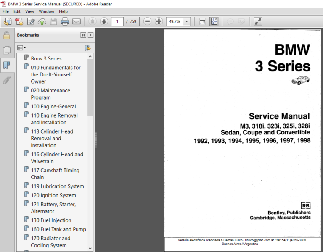Open bookmark 170 Radiator and Cooling System
The image size is (323, 252).
50,242
